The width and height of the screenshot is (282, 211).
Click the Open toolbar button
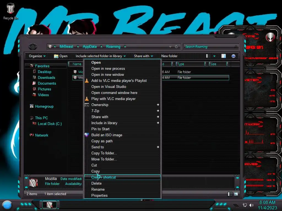61,56
